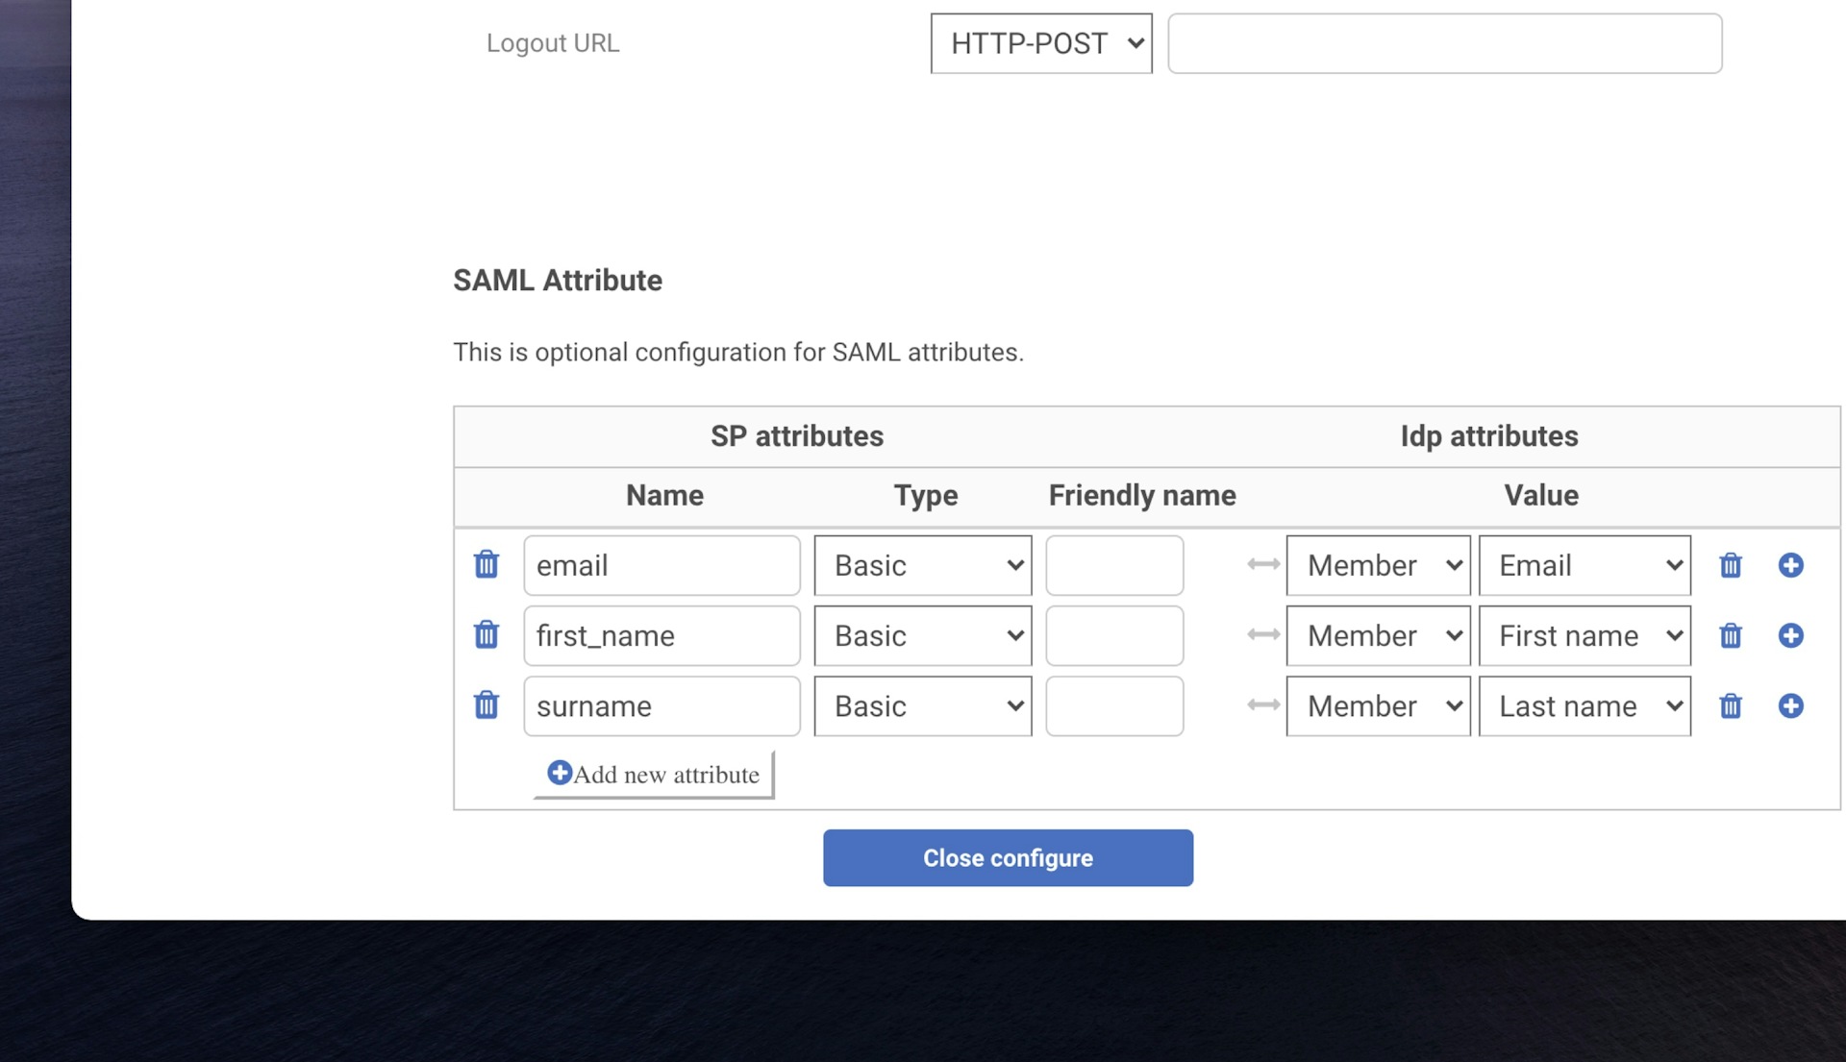The width and height of the screenshot is (1846, 1062).
Task: Add Idp value to surname row
Action: click(1790, 705)
